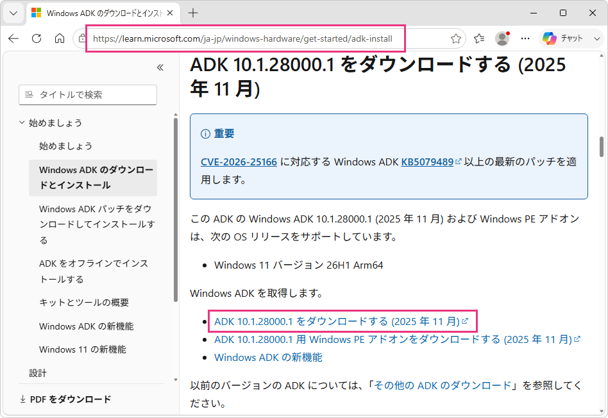Open キットとツールの概要 in sidebar
This screenshot has width=608, height=418.
(x=84, y=303)
